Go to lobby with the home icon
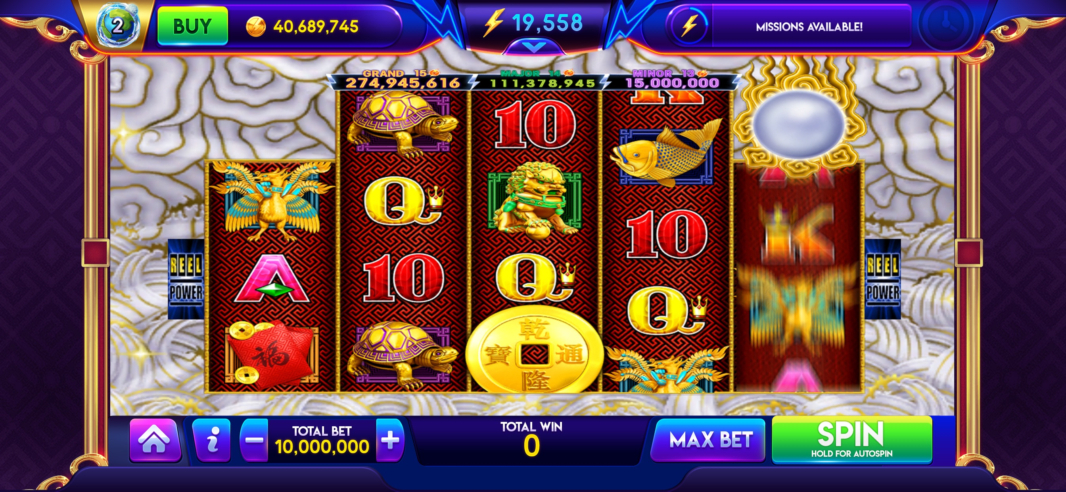Screen dimensions: 1066x492 (x=154, y=441)
